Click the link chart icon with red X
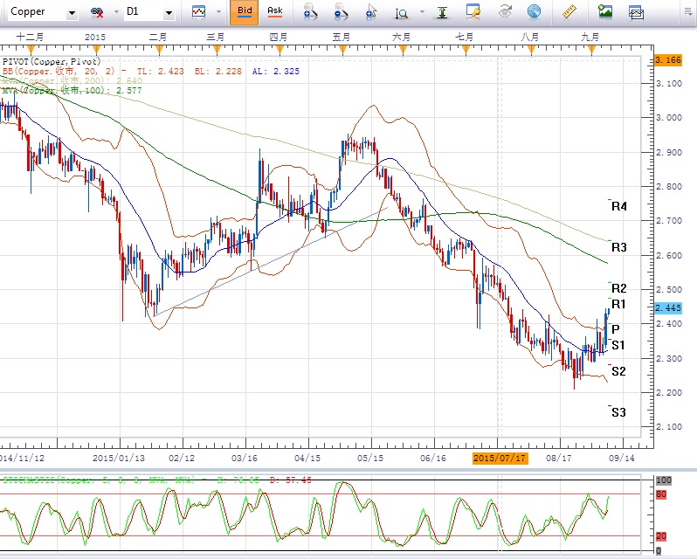The width and height of the screenshot is (697, 559). point(96,12)
